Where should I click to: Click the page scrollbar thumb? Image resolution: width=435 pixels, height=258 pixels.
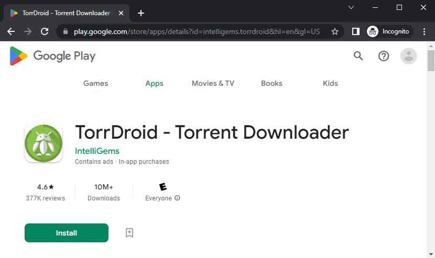[431, 60]
